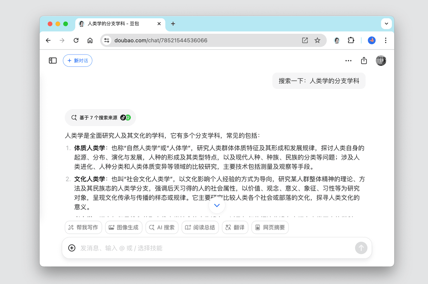428x284 pixels.
Task: Open the three-dot more options menu
Action: tap(348, 61)
